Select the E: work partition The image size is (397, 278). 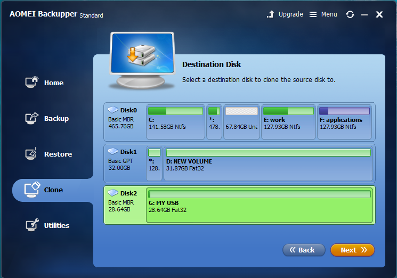pyautogui.click(x=288, y=122)
